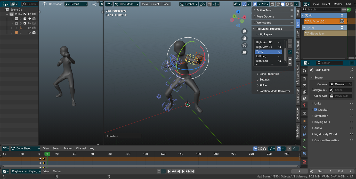Viewport: 356px width, 179px height.
Task: Move rig layer down with the down arrow
Action: point(290,63)
